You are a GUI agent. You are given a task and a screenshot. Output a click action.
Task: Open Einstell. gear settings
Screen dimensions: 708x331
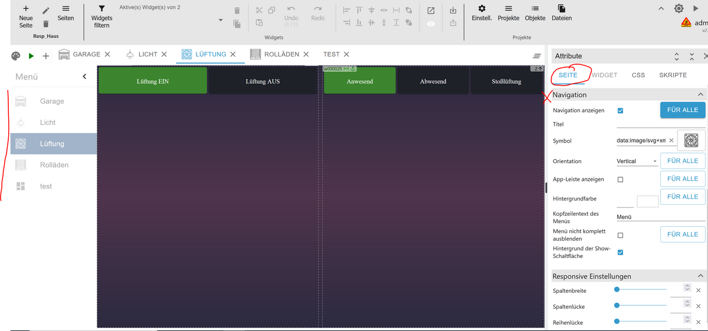click(482, 9)
